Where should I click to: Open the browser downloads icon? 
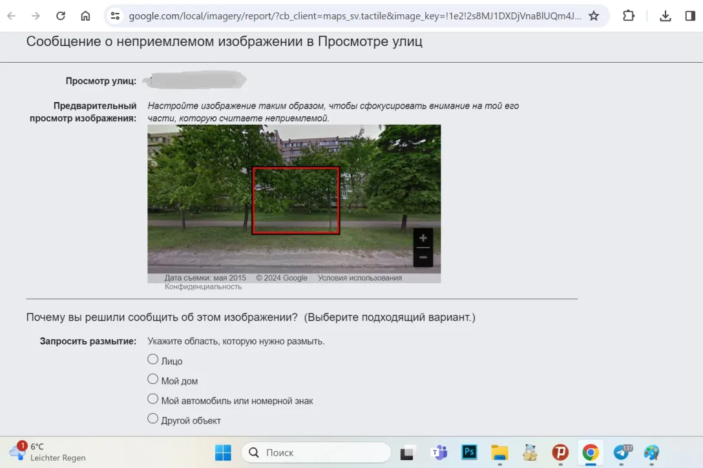pos(666,16)
